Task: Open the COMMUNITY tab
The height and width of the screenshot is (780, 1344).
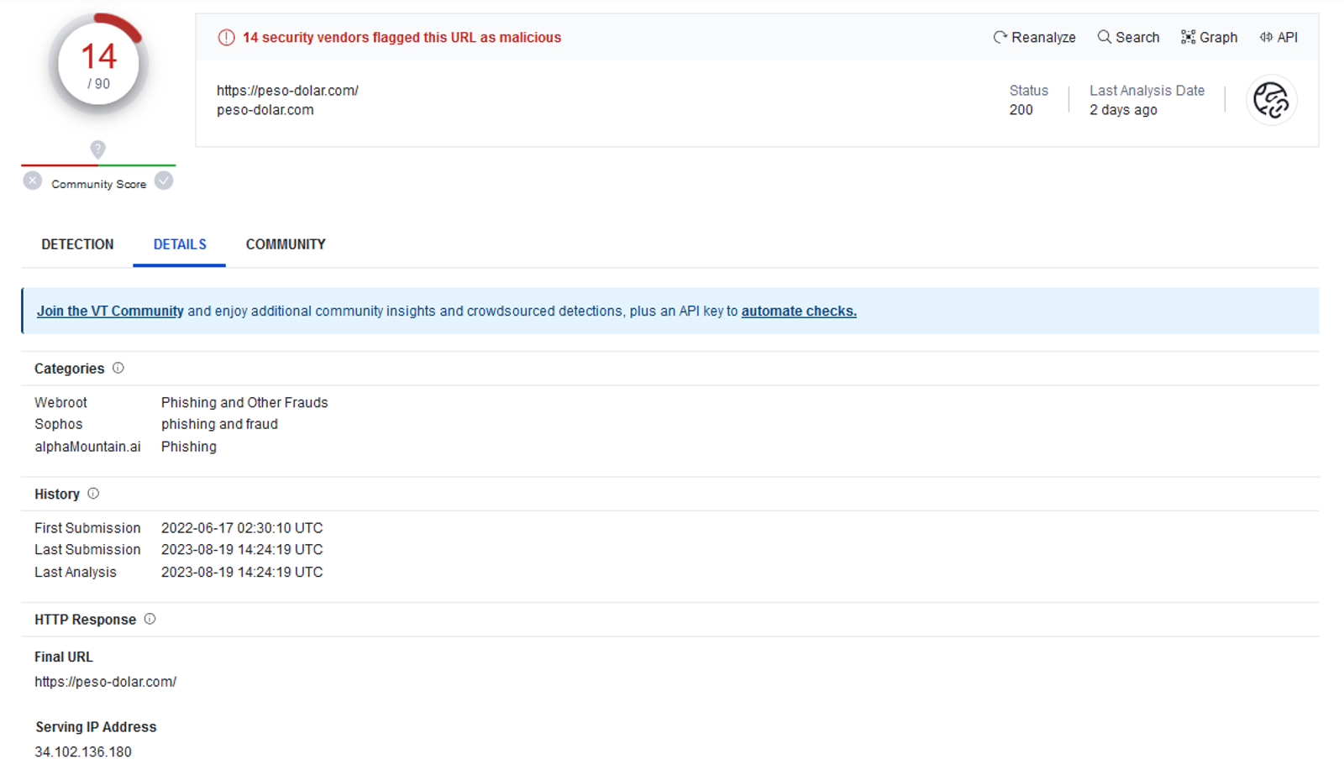Action: tap(286, 244)
